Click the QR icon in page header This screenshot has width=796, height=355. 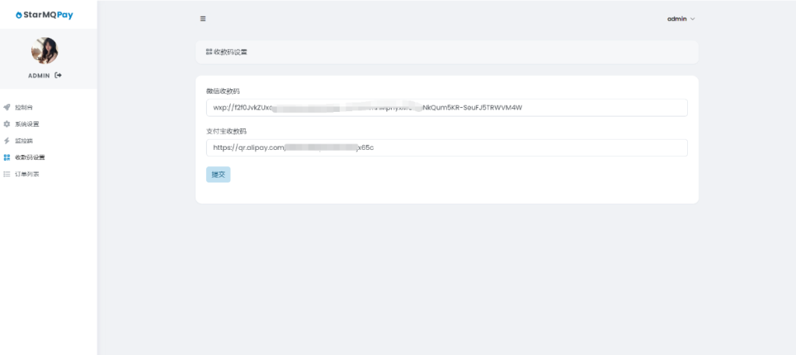(209, 52)
